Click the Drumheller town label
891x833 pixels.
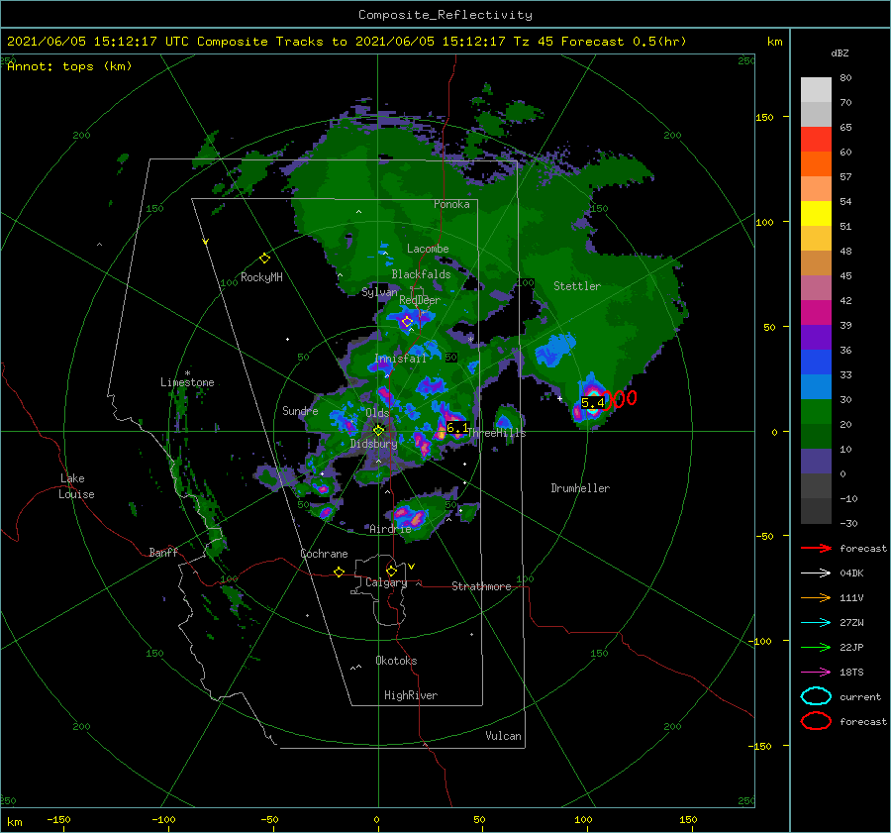(x=580, y=488)
